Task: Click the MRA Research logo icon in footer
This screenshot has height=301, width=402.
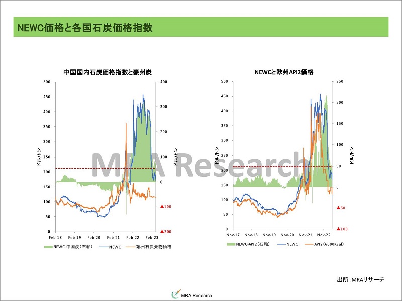Action: [x=175, y=294]
